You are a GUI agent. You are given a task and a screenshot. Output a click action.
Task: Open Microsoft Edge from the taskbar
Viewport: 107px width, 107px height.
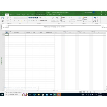point(35,95)
